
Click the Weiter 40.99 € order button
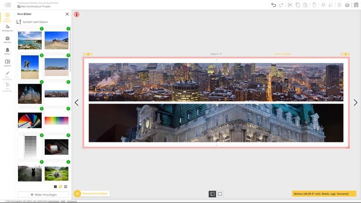click(x=324, y=194)
